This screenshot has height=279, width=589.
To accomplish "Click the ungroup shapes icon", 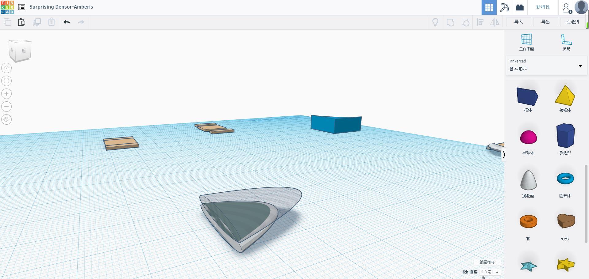I will pos(465,22).
